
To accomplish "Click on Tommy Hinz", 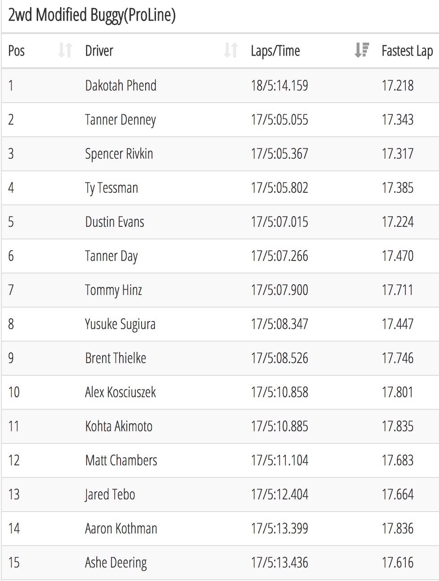I will point(114,290).
